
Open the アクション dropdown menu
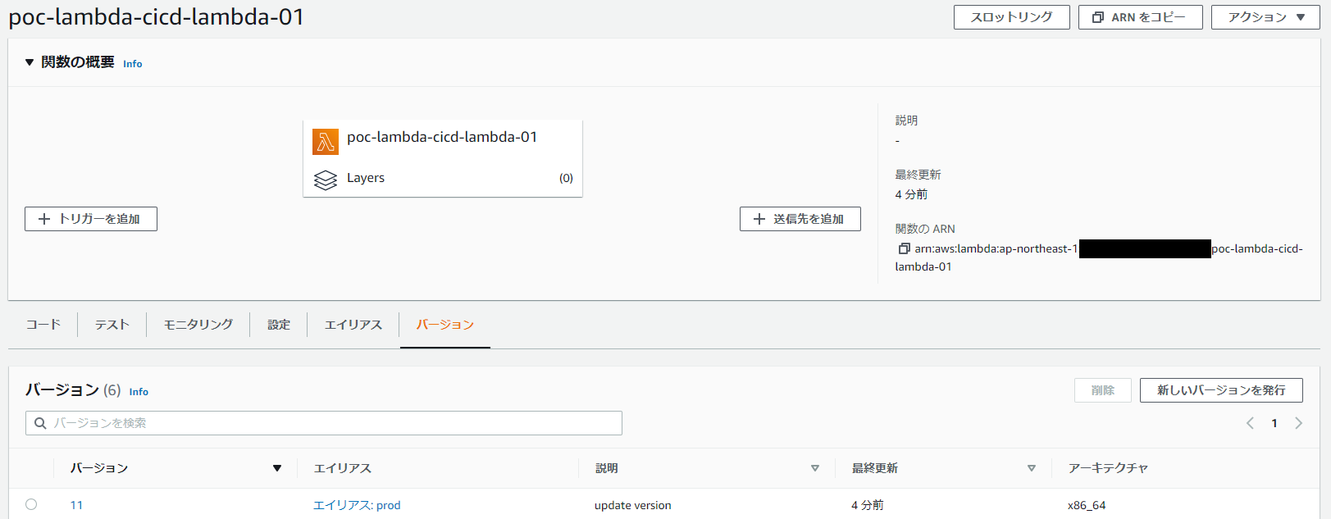pos(1265,17)
